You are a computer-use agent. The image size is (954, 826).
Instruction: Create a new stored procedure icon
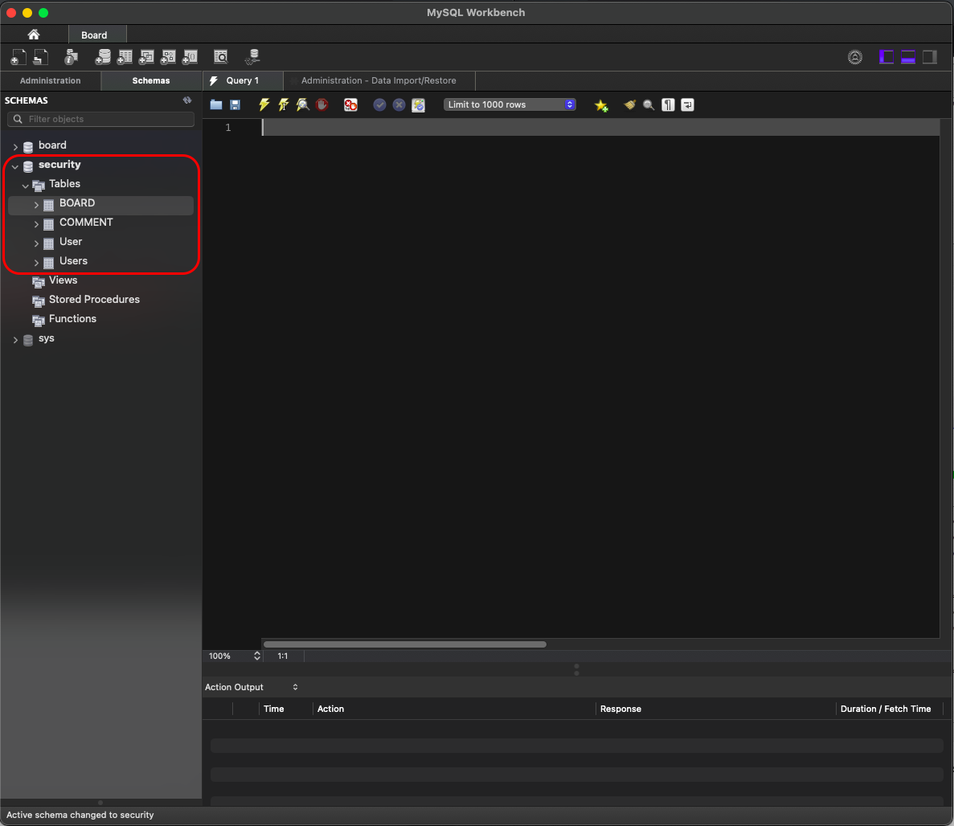(168, 57)
